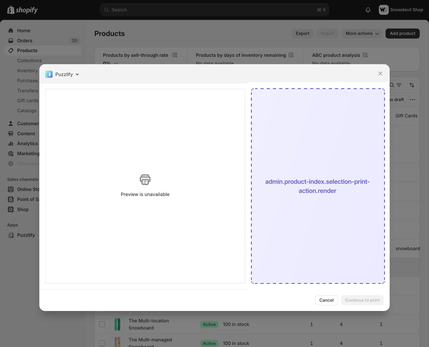Close the Puzzlify print modal
This screenshot has height=347, width=429.
[380, 74]
